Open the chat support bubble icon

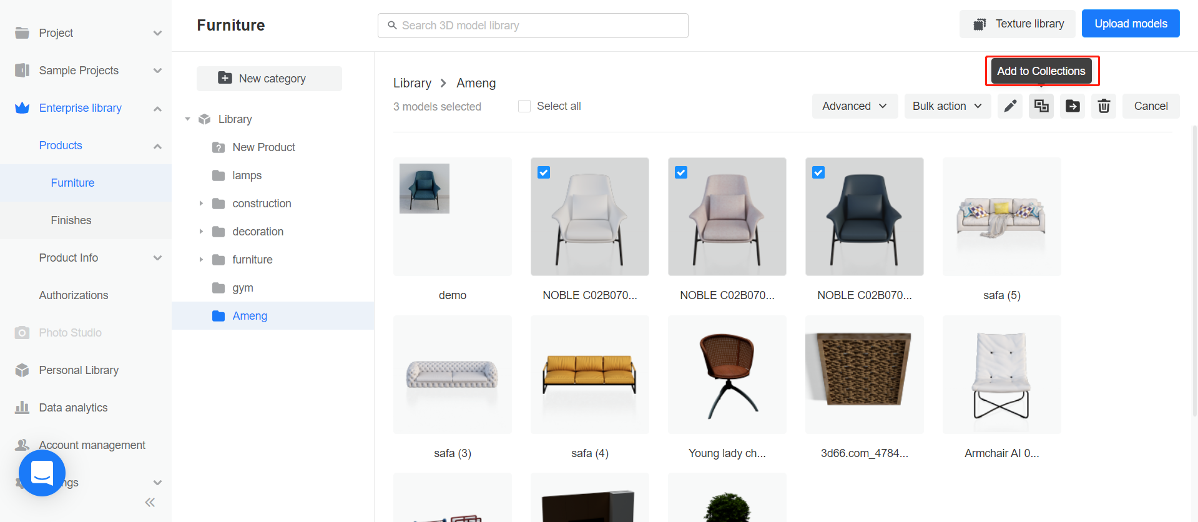[x=42, y=473]
